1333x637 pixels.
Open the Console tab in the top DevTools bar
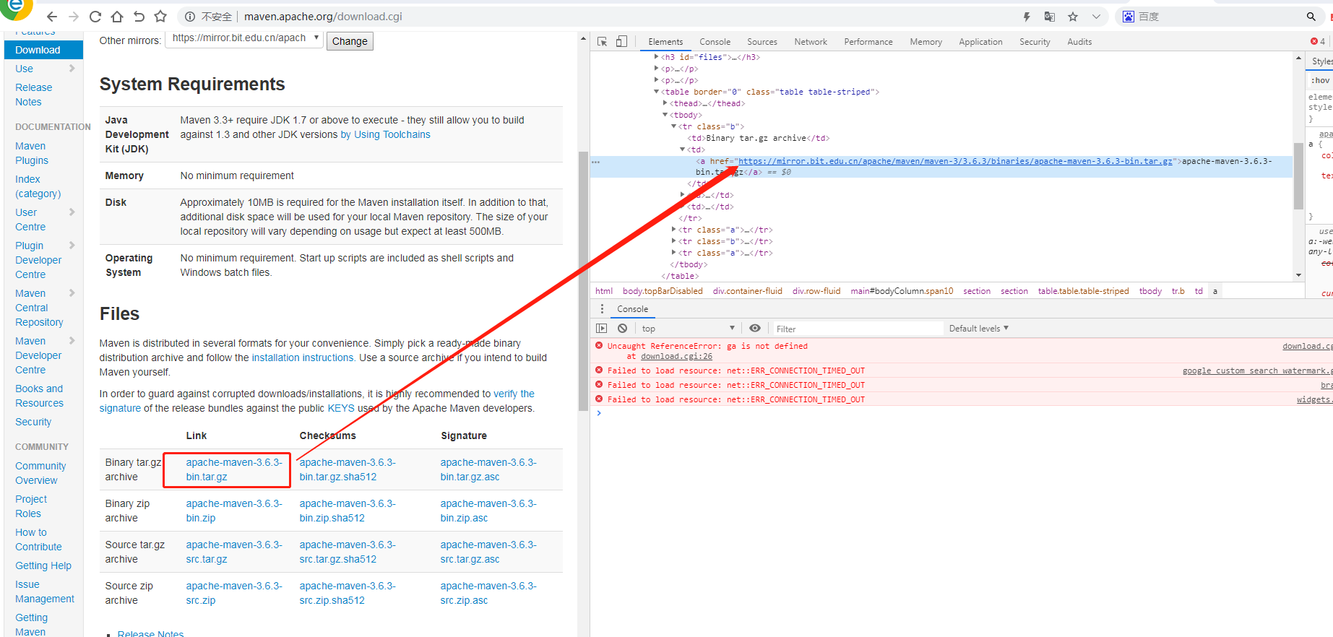point(715,42)
